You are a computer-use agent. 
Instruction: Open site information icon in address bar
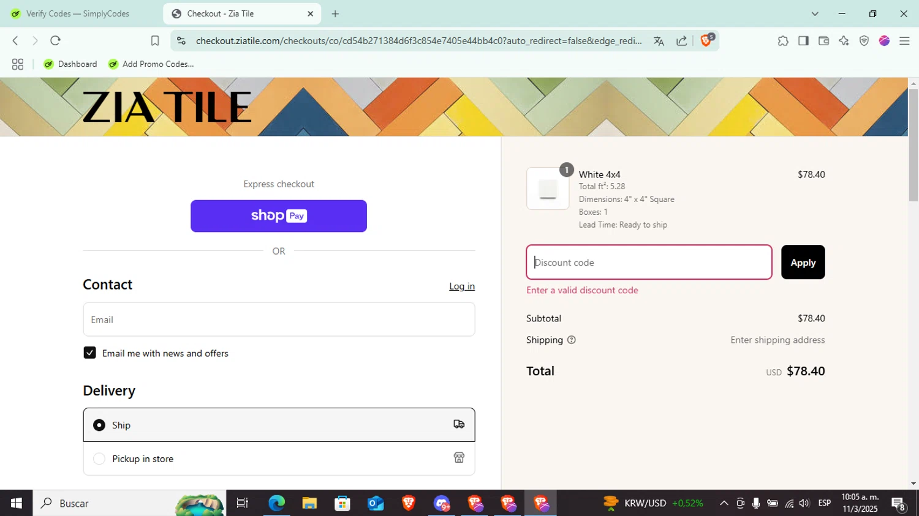[181, 40]
